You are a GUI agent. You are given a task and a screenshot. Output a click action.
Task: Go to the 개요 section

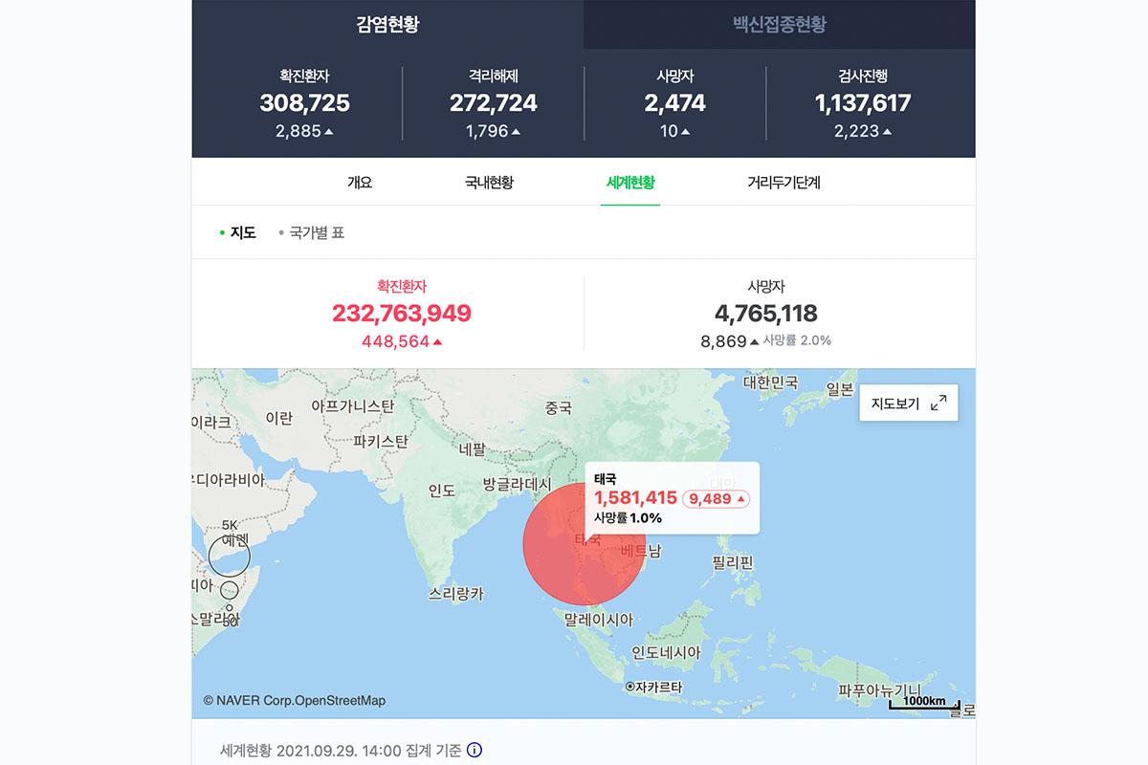[x=360, y=182]
